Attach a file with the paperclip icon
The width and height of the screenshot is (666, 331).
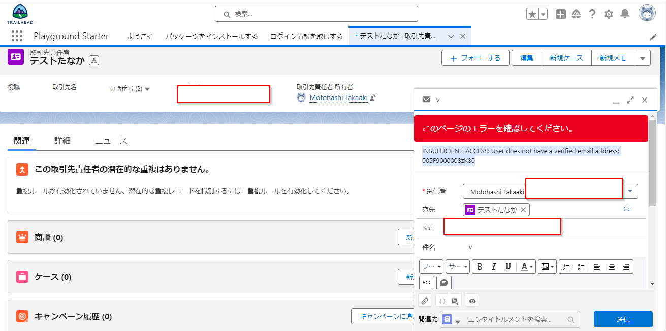point(425,300)
